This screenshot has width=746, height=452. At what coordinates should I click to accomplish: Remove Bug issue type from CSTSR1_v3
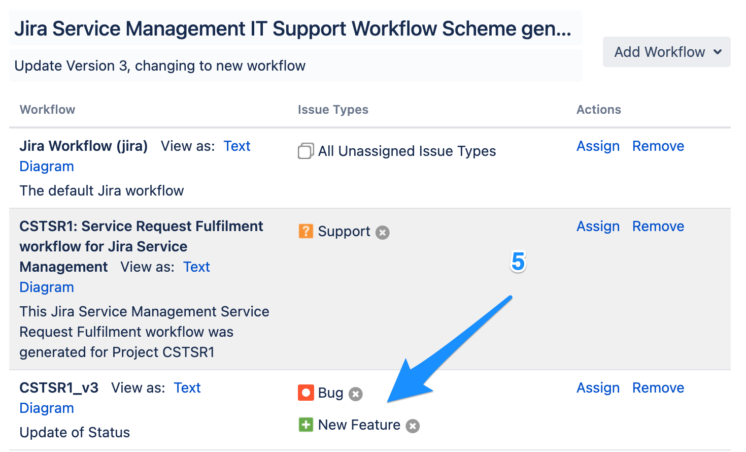coord(356,394)
